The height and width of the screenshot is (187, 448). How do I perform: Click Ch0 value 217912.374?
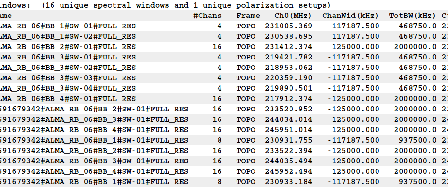(289, 99)
